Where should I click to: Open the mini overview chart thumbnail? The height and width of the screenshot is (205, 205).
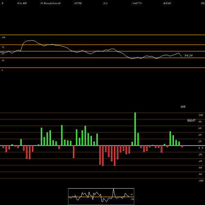pos(101,196)
